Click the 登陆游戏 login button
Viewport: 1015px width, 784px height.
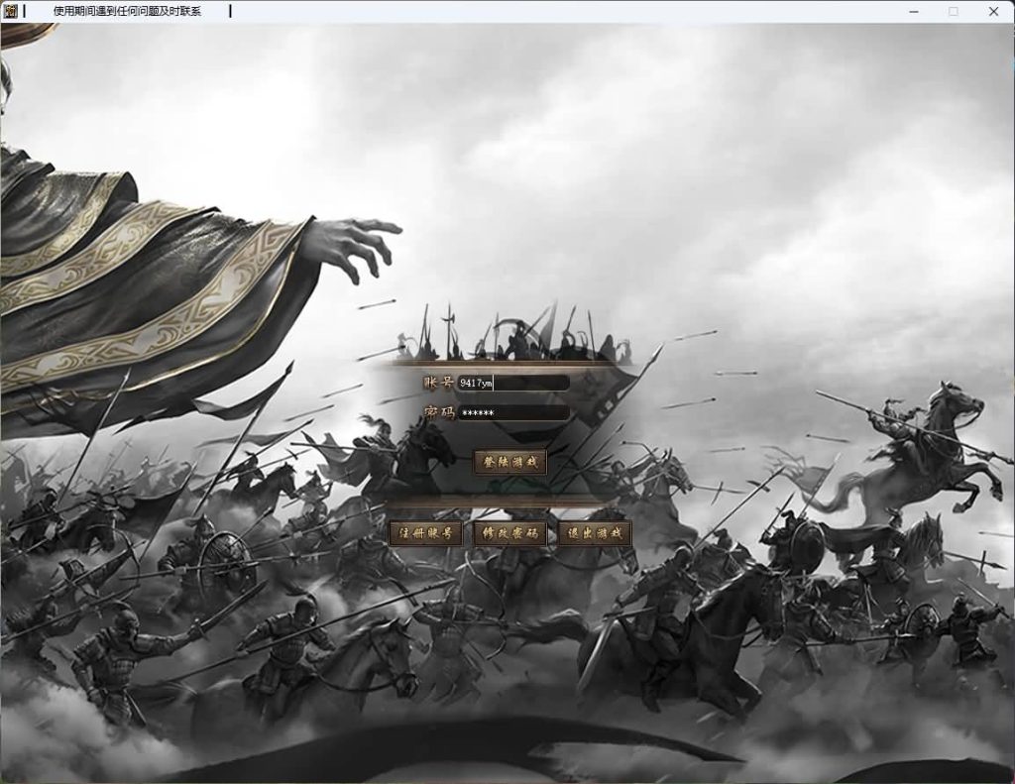point(510,462)
